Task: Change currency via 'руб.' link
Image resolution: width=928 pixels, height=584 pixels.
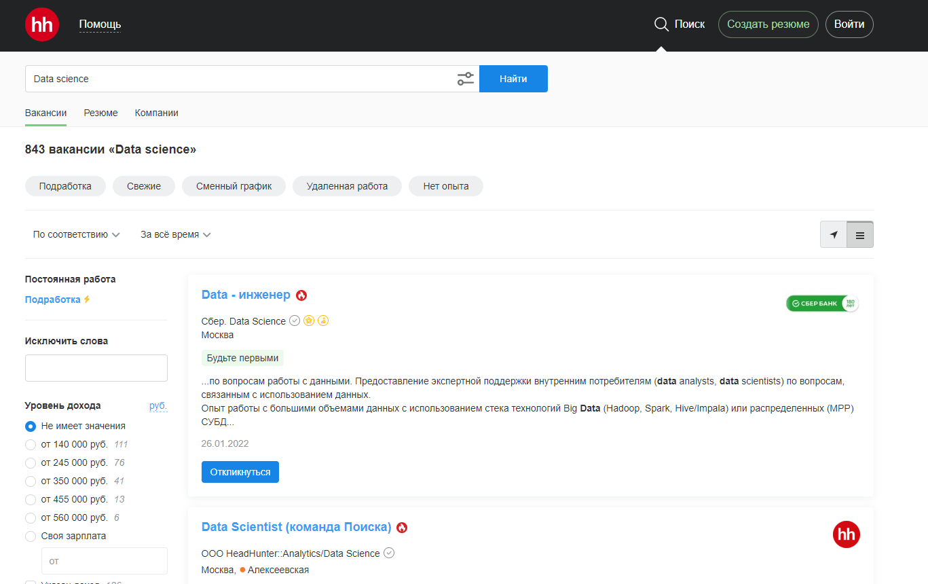Action: point(158,405)
